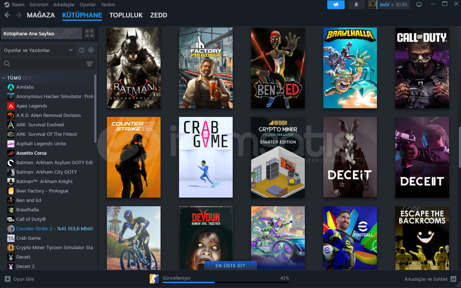Click the Ben and Ed list icon

[x=11, y=200]
